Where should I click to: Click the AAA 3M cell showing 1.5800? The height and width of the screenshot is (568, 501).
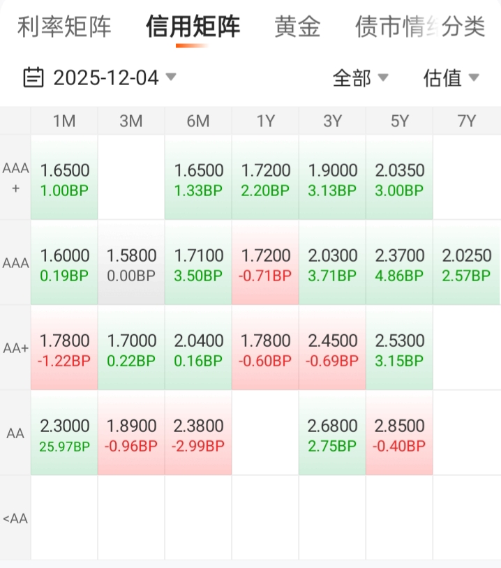point(131,264)
